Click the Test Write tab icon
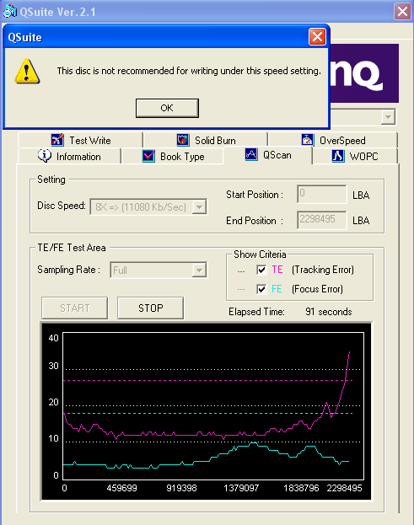Viewport: 414px width, 525px height. (57, 140)
